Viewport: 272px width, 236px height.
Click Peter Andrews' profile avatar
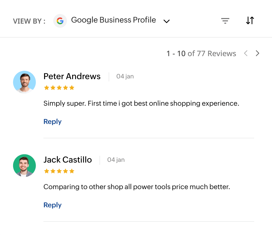click(25, 82)
